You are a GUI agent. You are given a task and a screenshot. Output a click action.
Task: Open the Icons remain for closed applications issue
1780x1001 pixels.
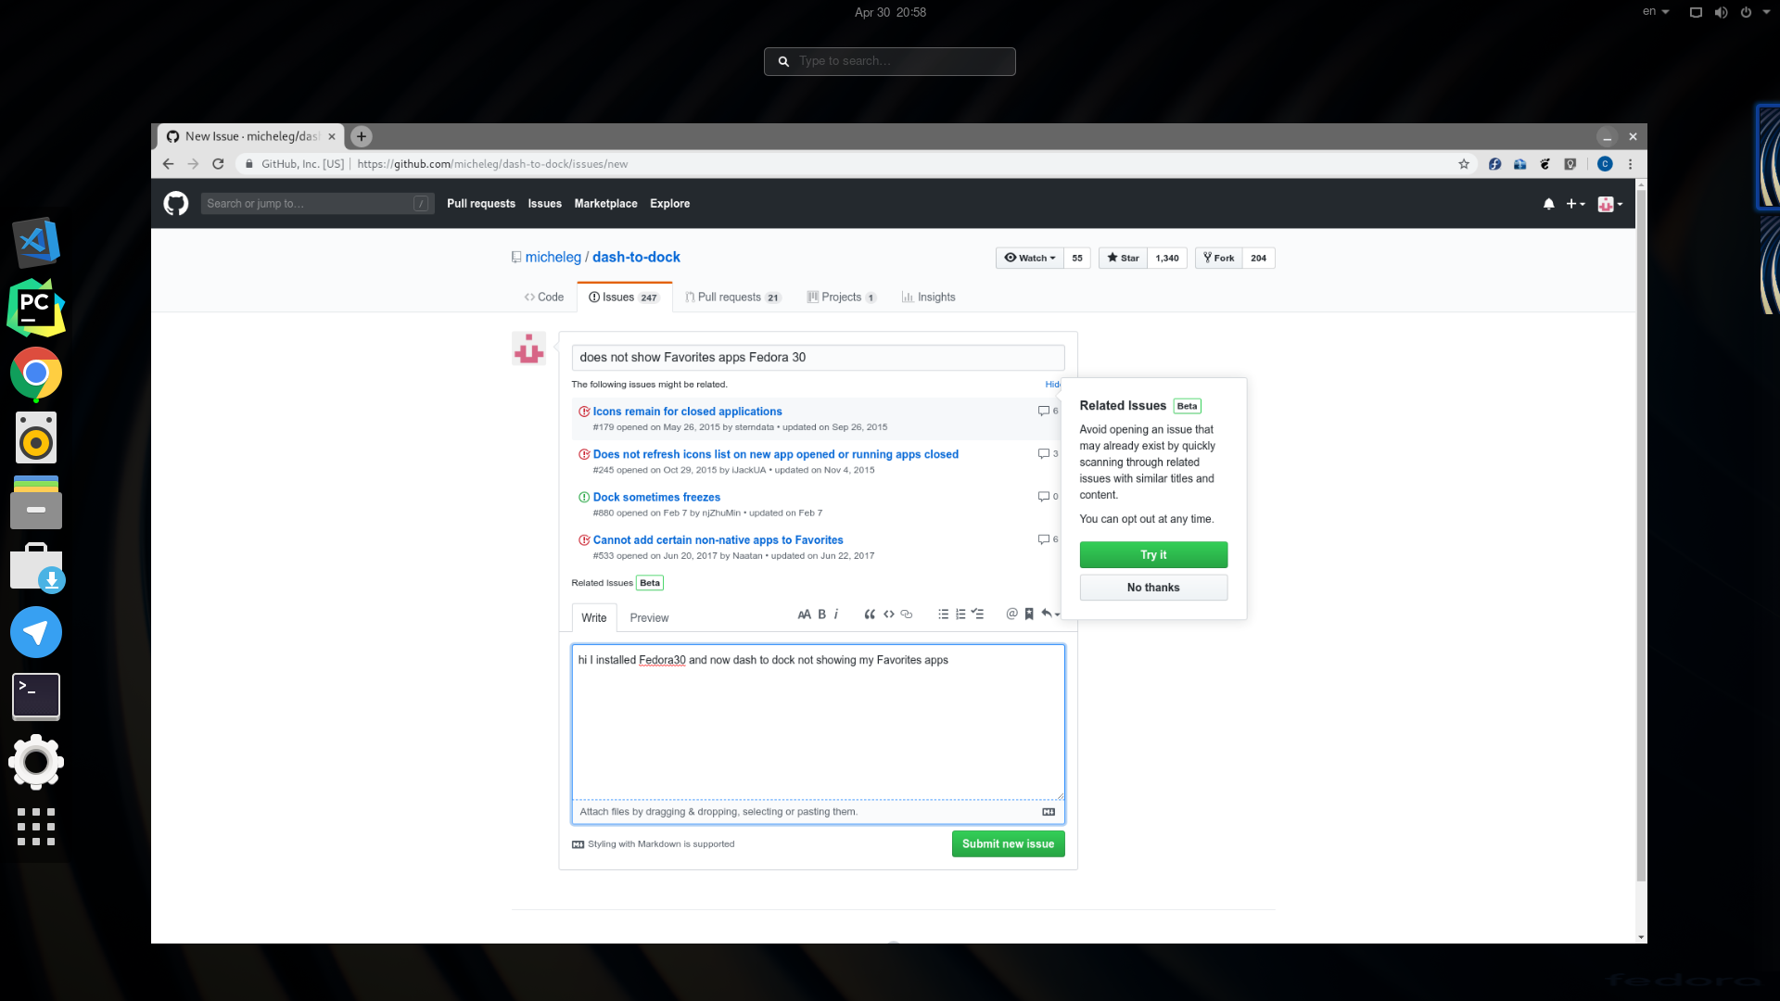[x=687, y=411]
